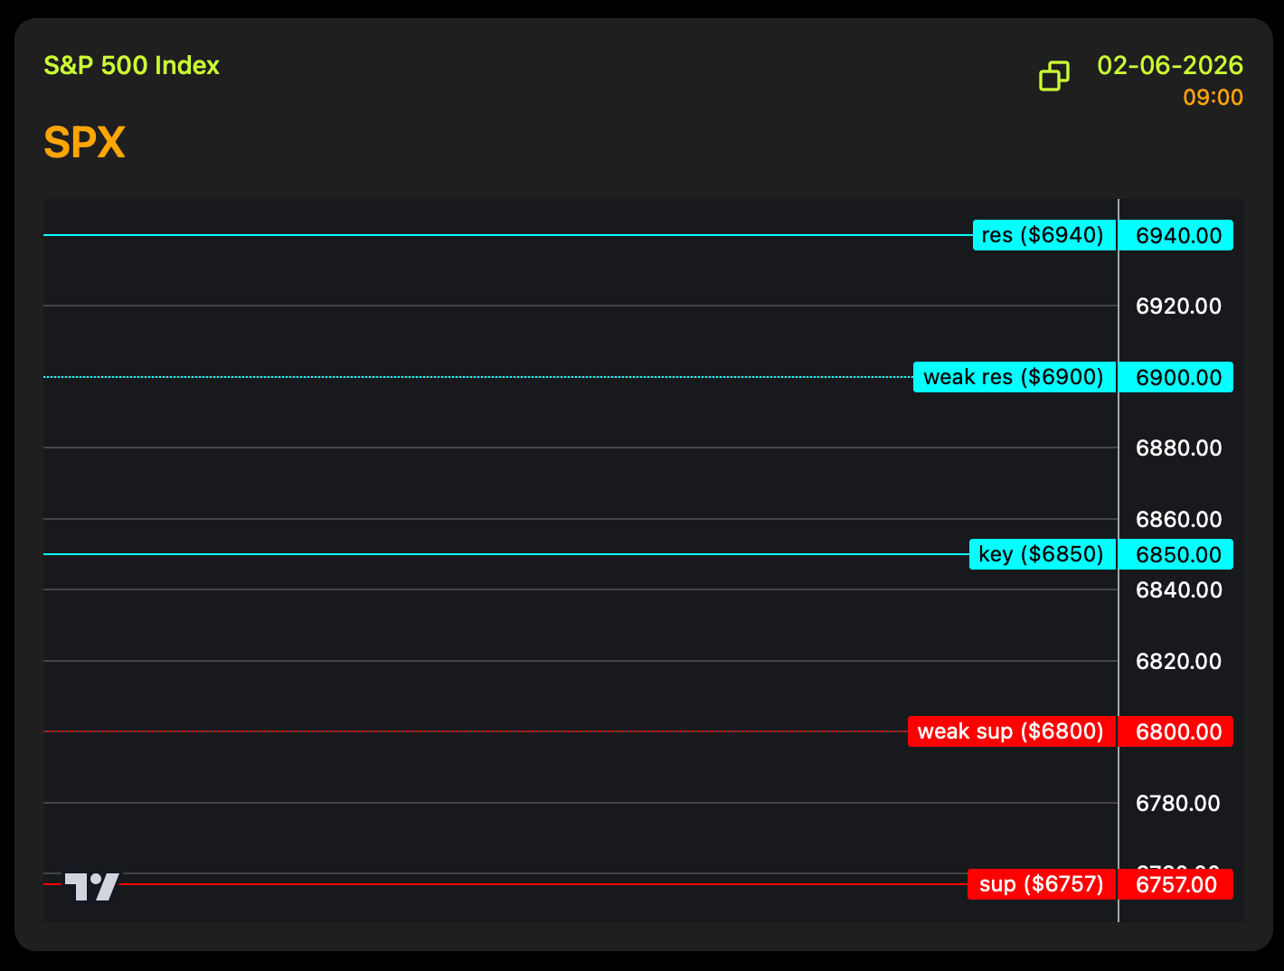Click the 6920.00 price axis value
The image size is (1284, 971).
(1178, 306)
